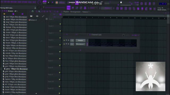The height and width of the screenshot is (95, 170).
Task: Select browser file bang 158bpm gmin
Action: tap(15, 22)
